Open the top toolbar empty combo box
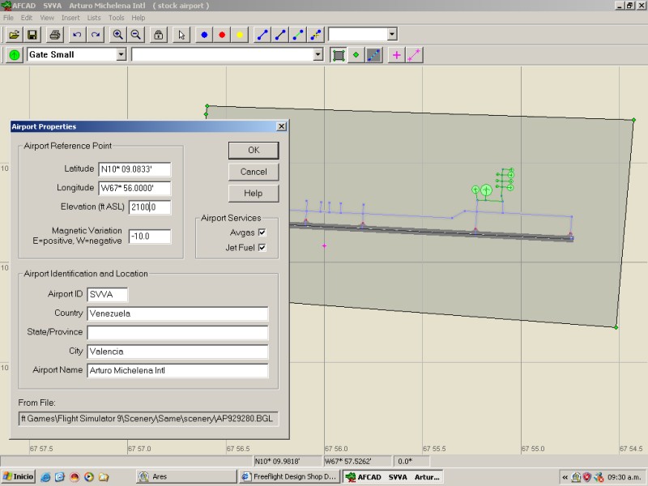This screenshot has height=486, width=648. [392, 35]
